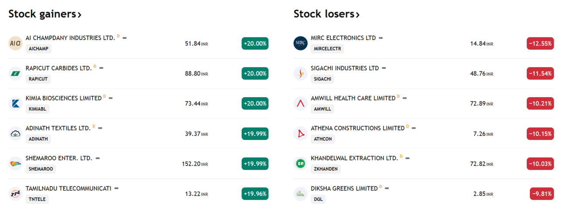563x209 pixels.
Task: Click the AI Champdany Industries logo icon
Action: tap(15, 44)
